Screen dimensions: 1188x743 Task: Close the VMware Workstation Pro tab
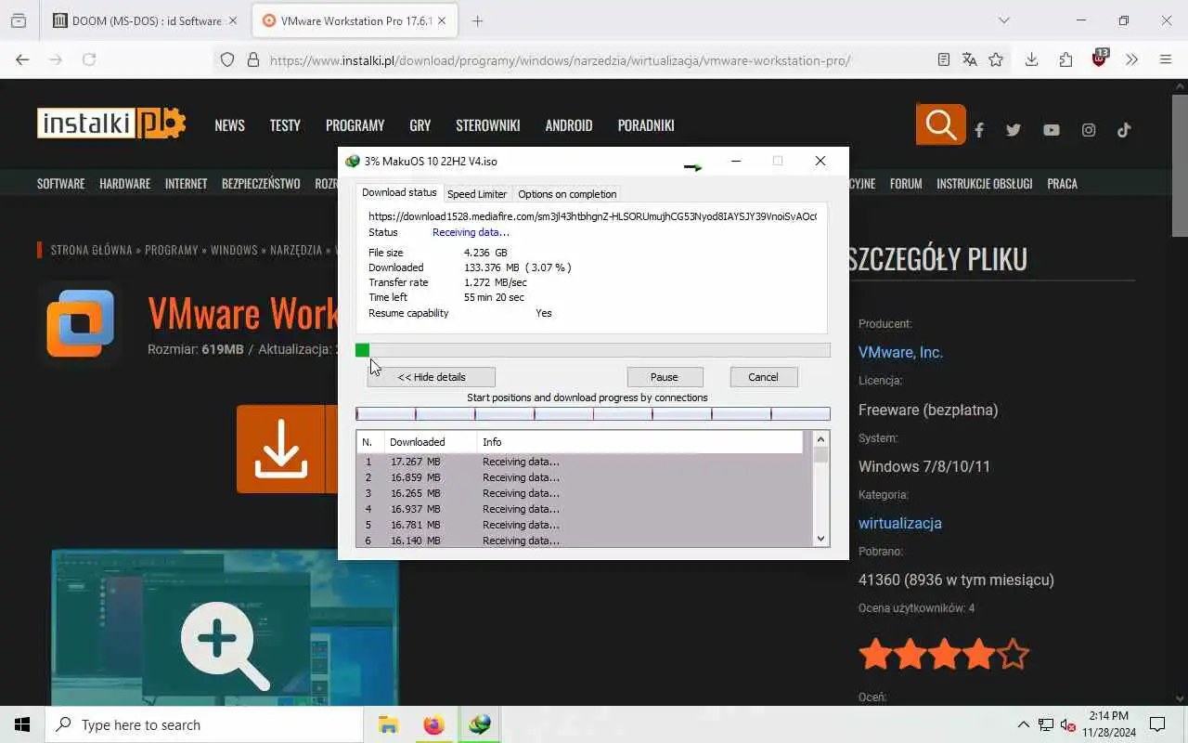442,20
